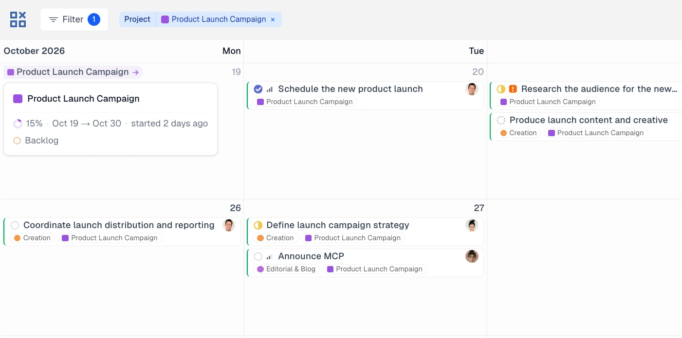Click the October 2026 month label

34,51
